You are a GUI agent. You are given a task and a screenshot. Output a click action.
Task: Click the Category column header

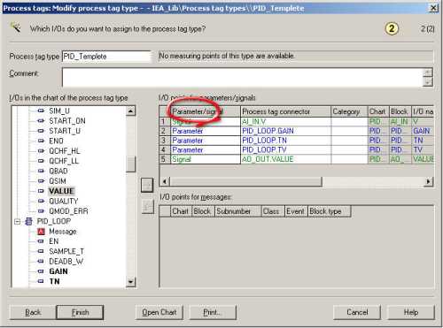pos(349,111)
